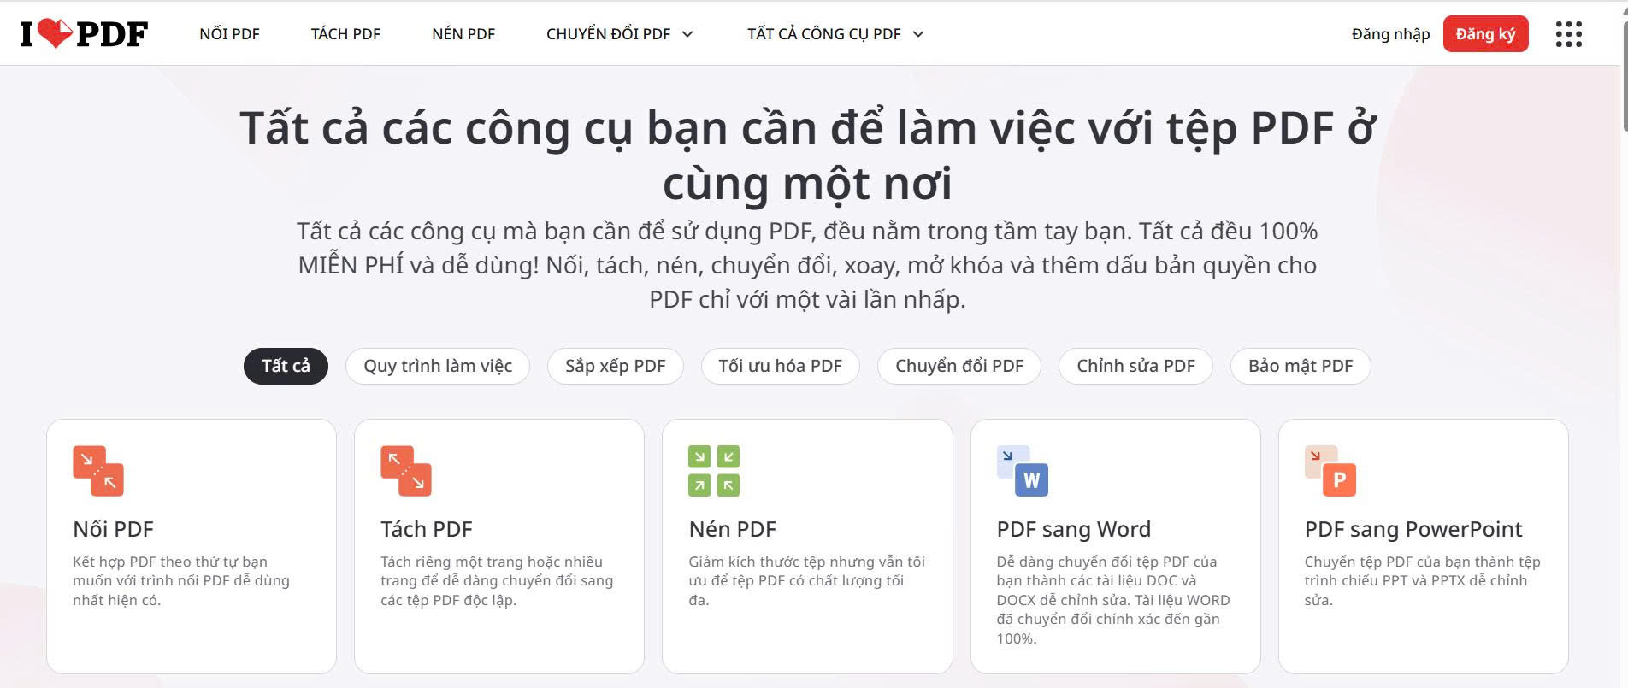This screenshot has height=688, width=1628.
Task: Open the CHUYỂN ĐỔI PDF menu label
Action: click(608, 34)
